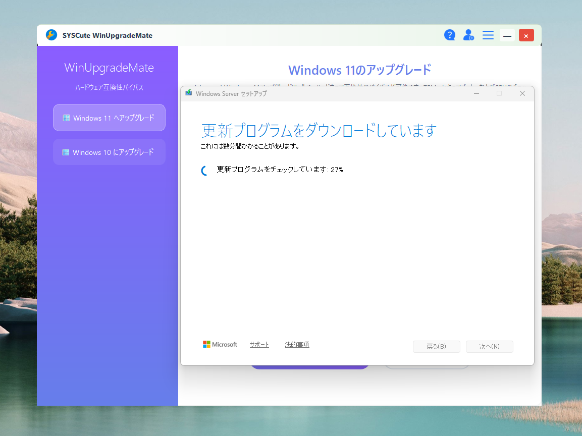The height and width of the screenshot is (436, 582).
Task: Click the spinning progress icon beside update check
Action: (x=204, y=170)
